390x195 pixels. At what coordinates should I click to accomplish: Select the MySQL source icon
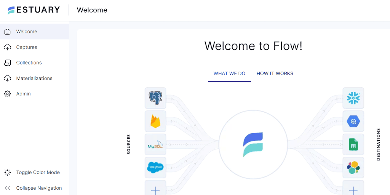(155, 145)
